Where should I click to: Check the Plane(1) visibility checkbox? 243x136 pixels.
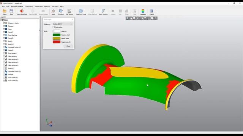pos(4,32)
